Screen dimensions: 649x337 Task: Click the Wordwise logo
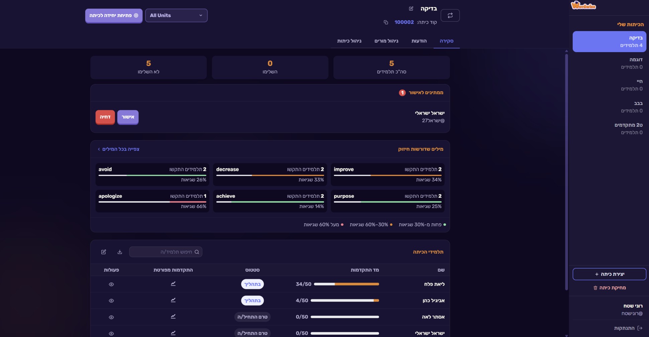583,5
